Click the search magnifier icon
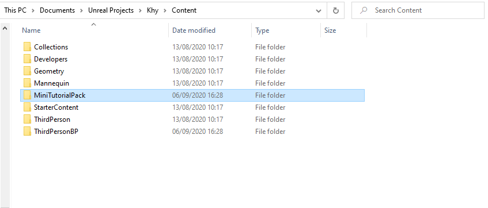 coord(363,10)
